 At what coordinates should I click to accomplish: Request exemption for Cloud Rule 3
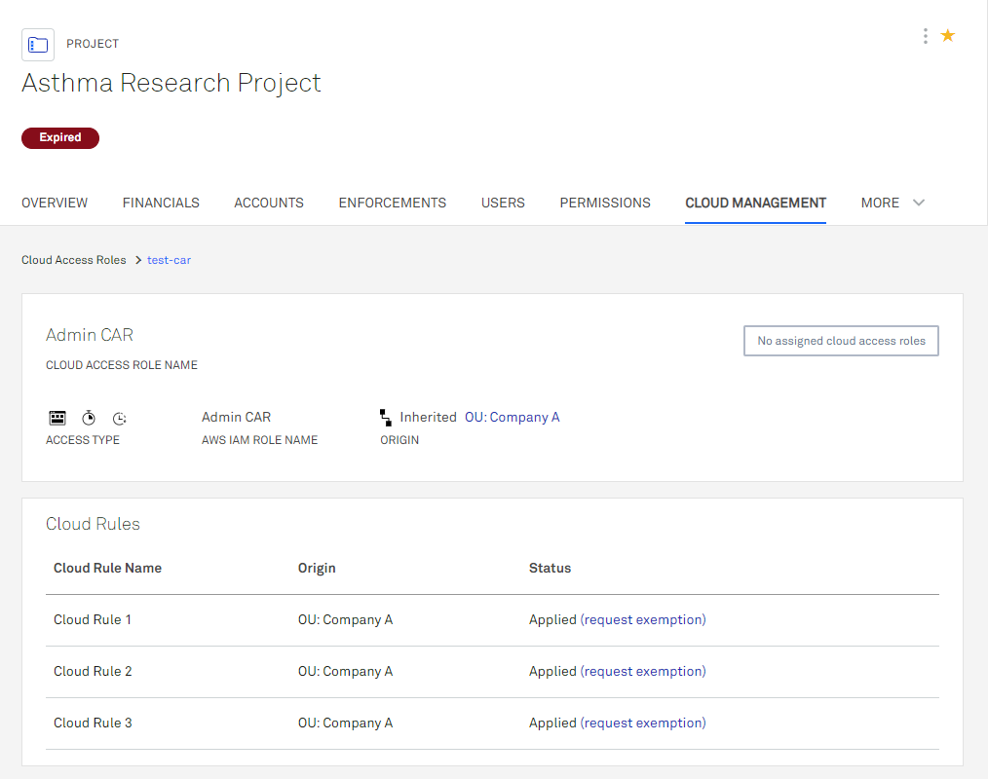643,723
